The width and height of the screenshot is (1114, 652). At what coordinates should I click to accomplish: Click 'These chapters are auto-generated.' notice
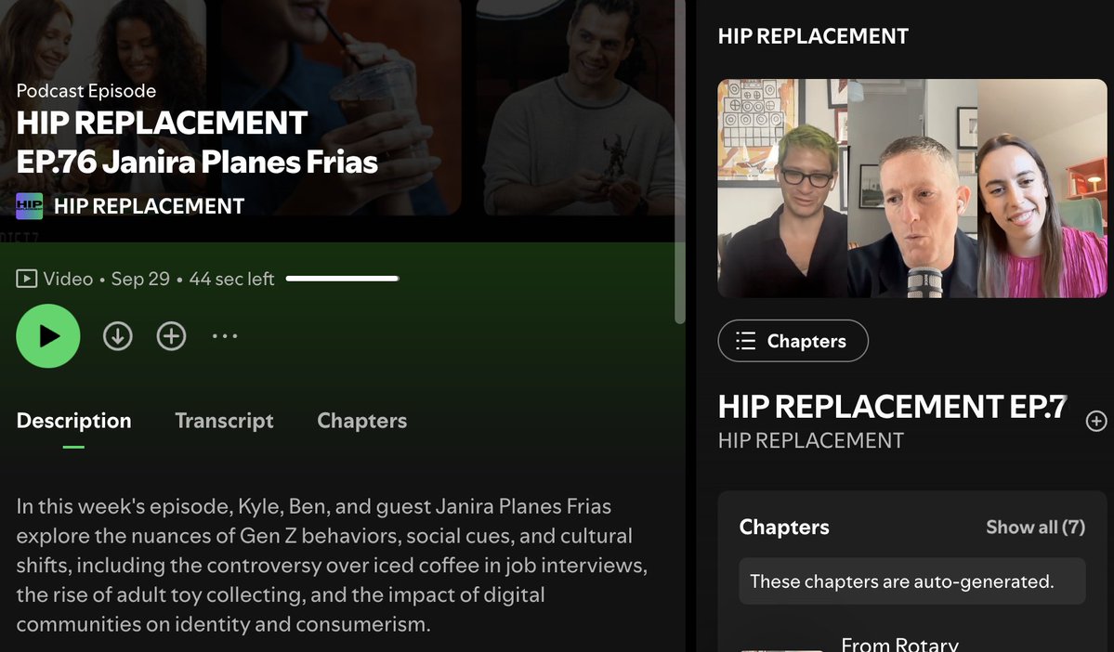click(912, 581)
